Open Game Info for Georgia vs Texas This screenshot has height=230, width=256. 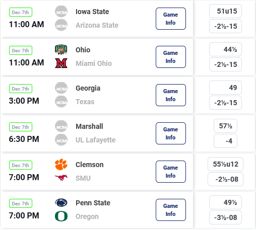click(x=171, y=95)
